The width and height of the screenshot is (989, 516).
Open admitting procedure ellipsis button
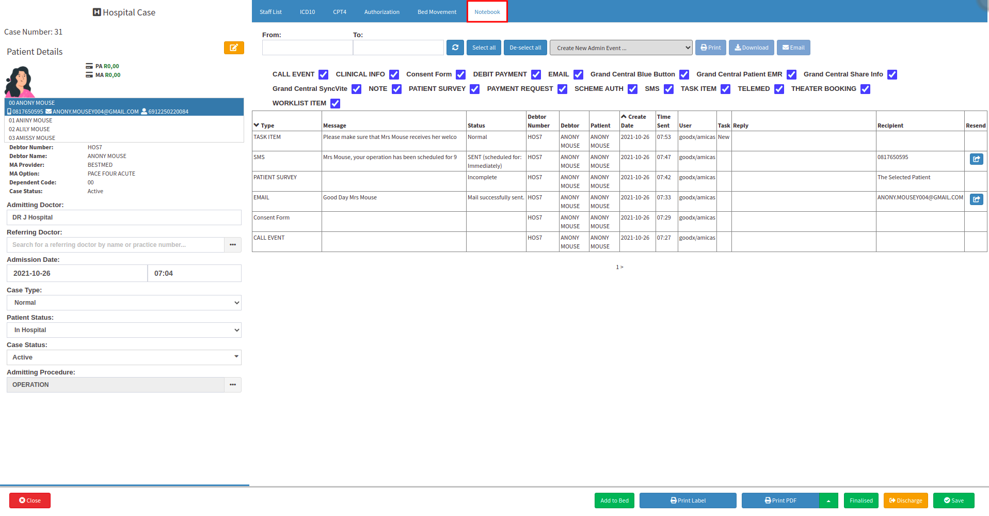click(233, 385)
